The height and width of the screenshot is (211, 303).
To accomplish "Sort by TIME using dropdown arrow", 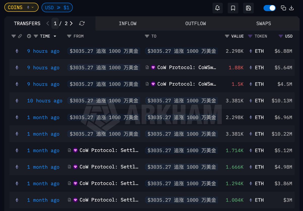I will click(55, 36).
